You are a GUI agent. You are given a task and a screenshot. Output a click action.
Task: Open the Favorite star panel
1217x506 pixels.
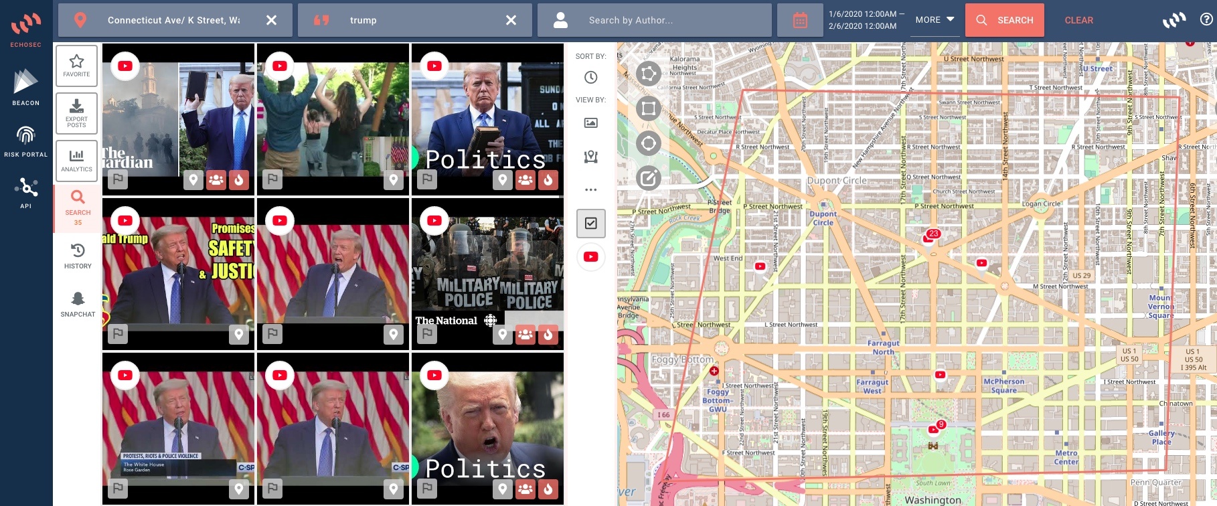77,66
